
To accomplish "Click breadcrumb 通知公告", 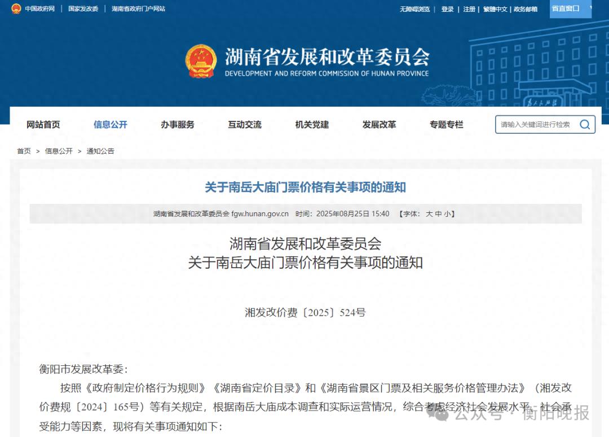I will point(100,151).
